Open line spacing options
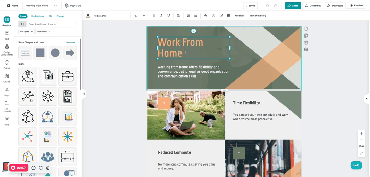 (188, 16)
